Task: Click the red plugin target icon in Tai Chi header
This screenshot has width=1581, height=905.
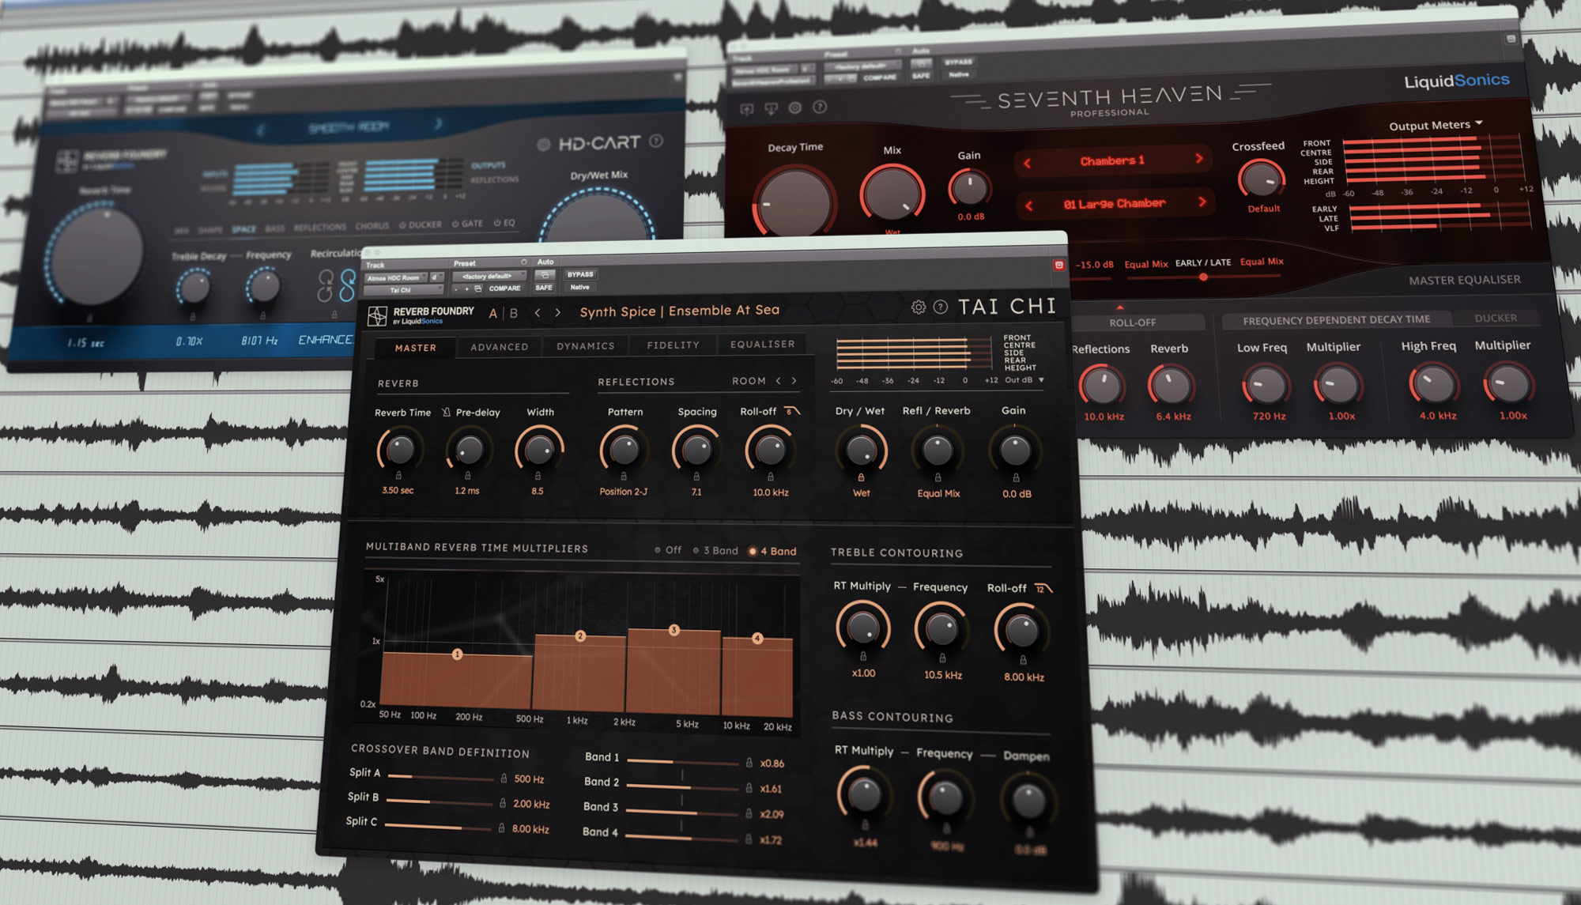Action: (x=1058, y=265)
